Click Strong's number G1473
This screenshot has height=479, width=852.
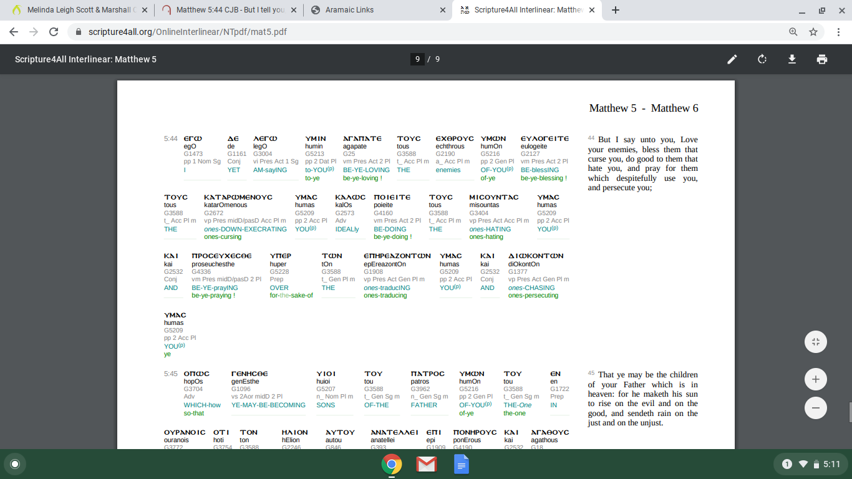tap(193, 153)
